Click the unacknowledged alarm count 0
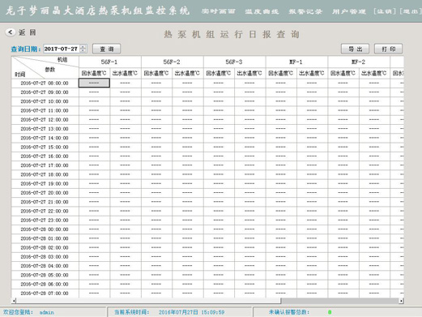Viewport: 422px width, 317px height. click(x=330, y=312)
